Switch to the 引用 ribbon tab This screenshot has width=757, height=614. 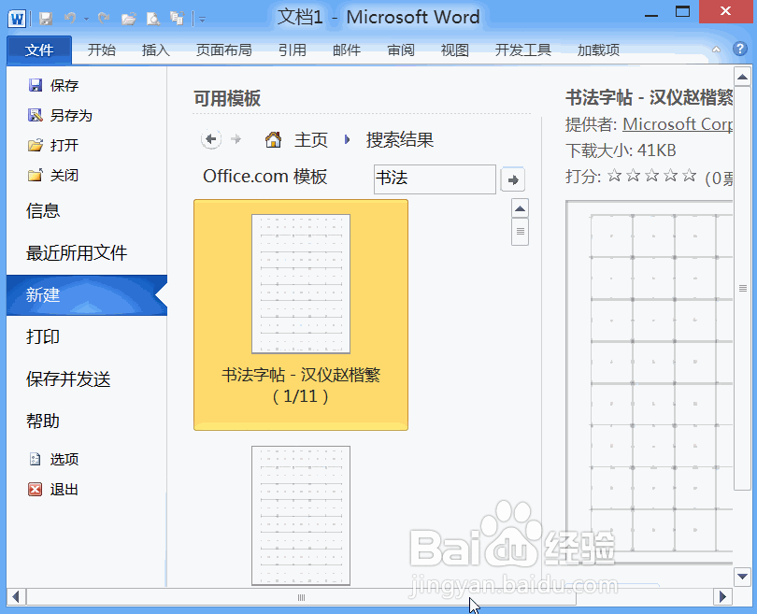pyautogui.click(x=293, y=50)
